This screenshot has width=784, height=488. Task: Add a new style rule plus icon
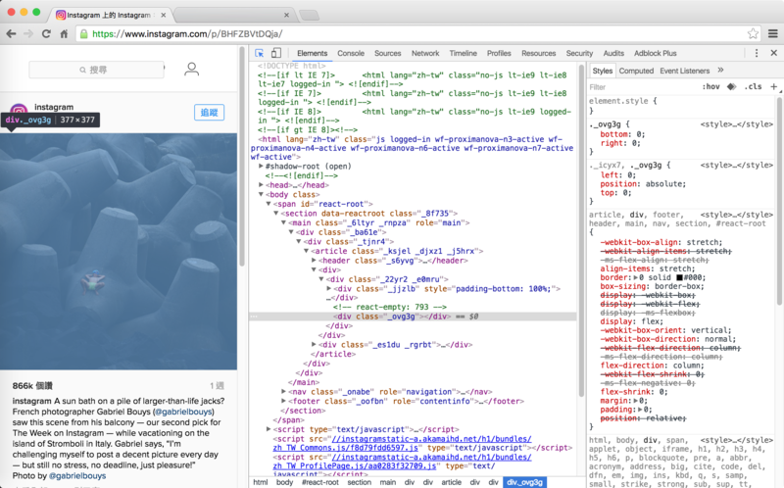click(773, 86)
